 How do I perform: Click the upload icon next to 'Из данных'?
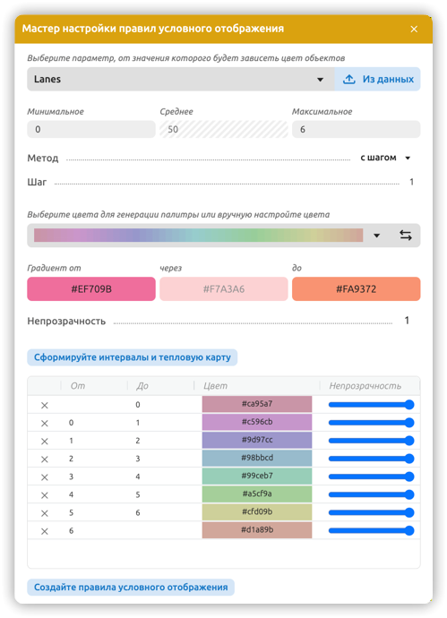pos(348,79)
